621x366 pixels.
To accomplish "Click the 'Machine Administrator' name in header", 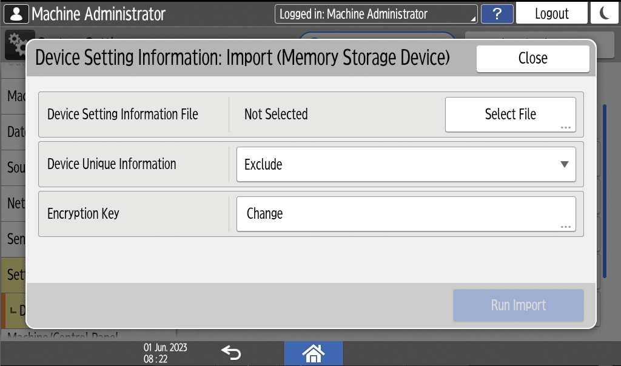I will pyautogui.click(x=98, y=13).
